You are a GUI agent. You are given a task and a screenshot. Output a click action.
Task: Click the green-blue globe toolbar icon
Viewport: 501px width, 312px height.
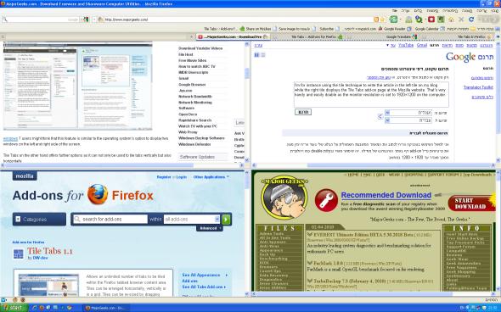419,19
